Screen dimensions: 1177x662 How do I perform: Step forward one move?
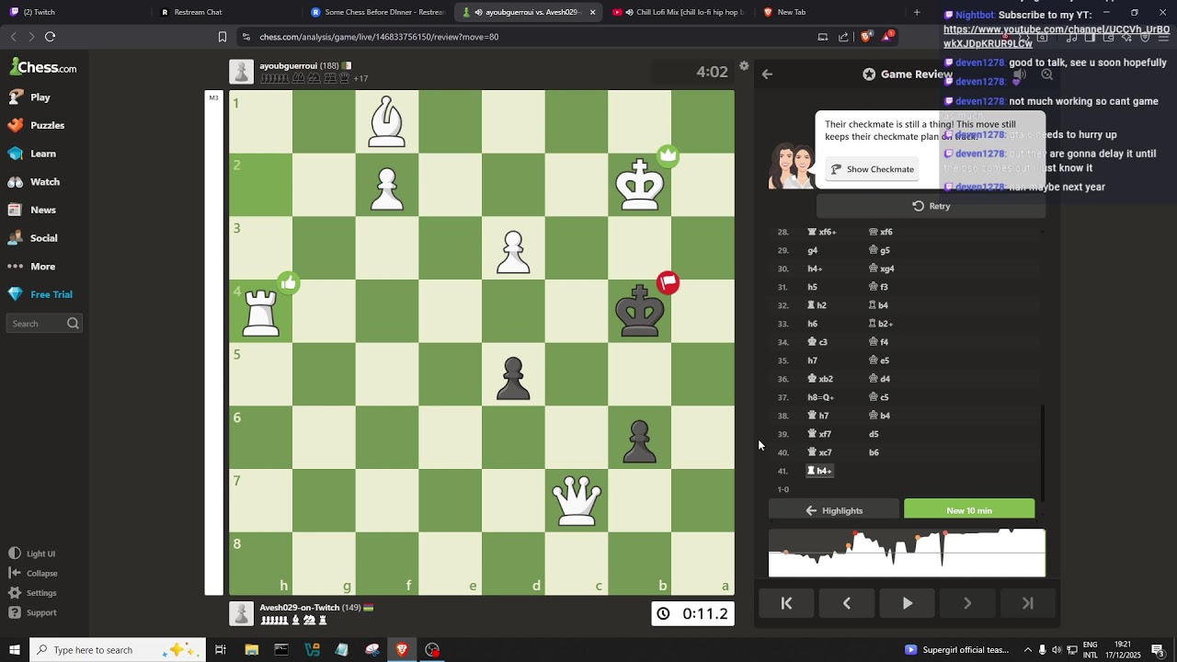(x=967, y=603)
